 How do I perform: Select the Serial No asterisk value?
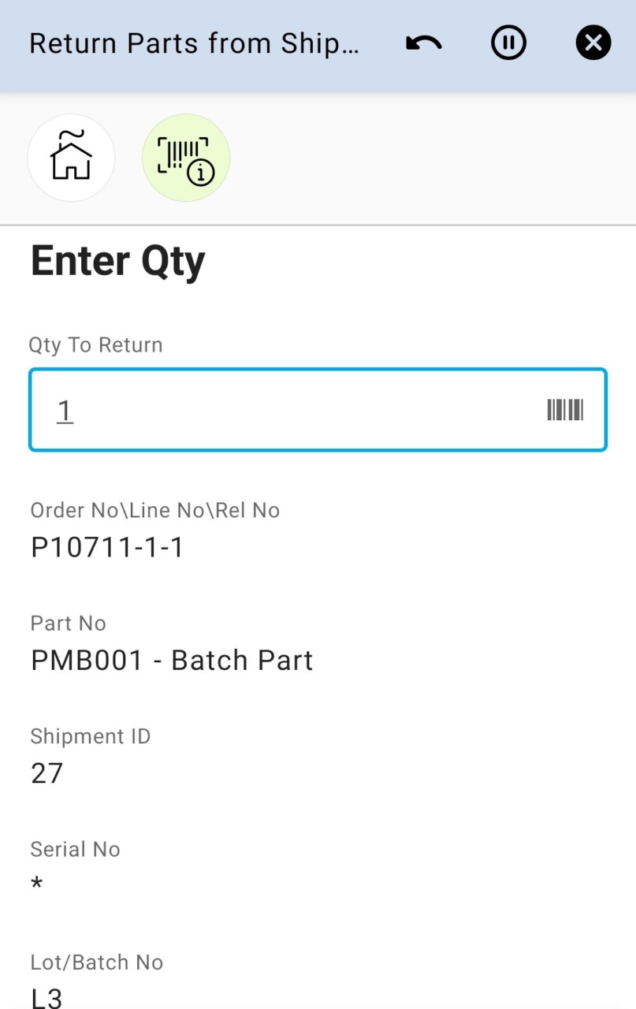37,885
